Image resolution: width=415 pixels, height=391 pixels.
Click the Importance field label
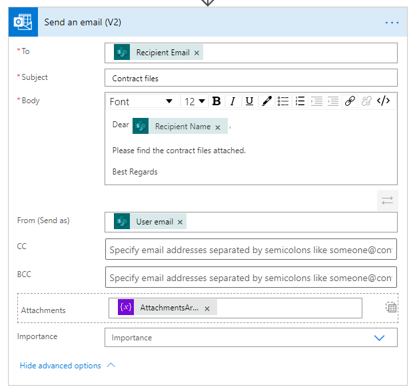click(x=37, y=336)
